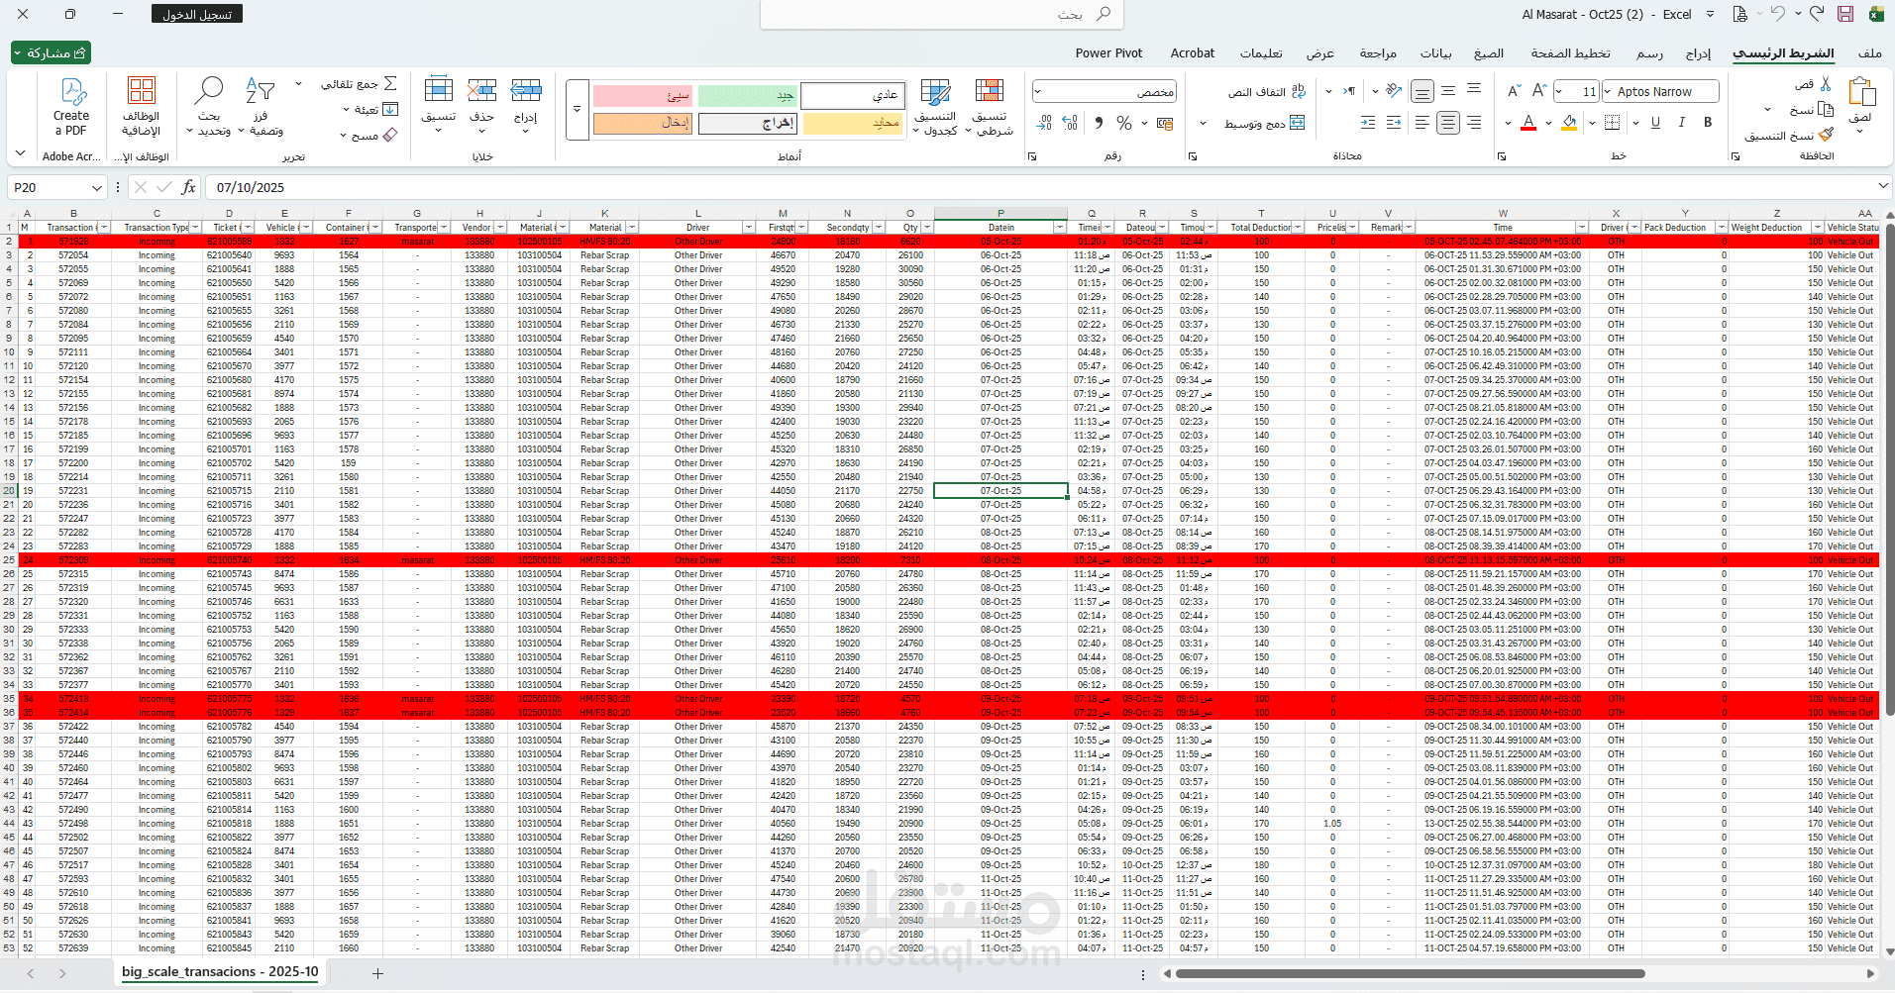Toggle Wrap Text (التفاف النص)

(1267, 92)
